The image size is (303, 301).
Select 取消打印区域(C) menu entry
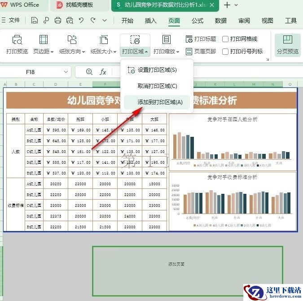(x=157, y=86)
